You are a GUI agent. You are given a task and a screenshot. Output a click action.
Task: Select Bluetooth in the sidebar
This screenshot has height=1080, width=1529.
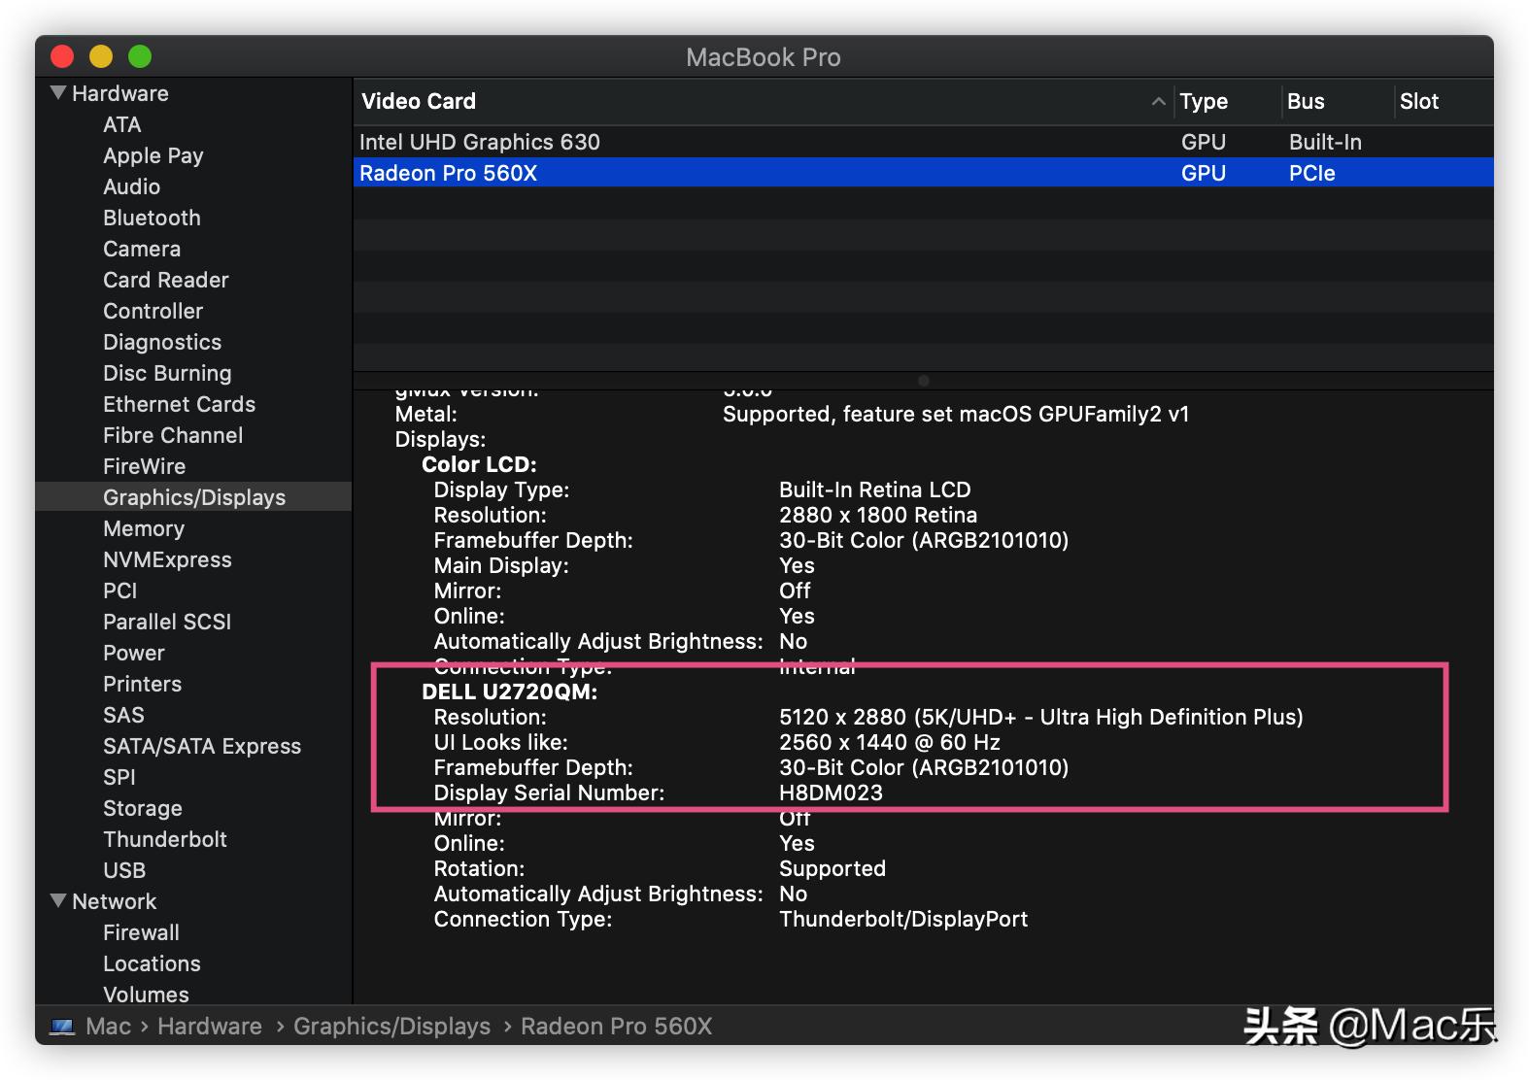[152, 218]
